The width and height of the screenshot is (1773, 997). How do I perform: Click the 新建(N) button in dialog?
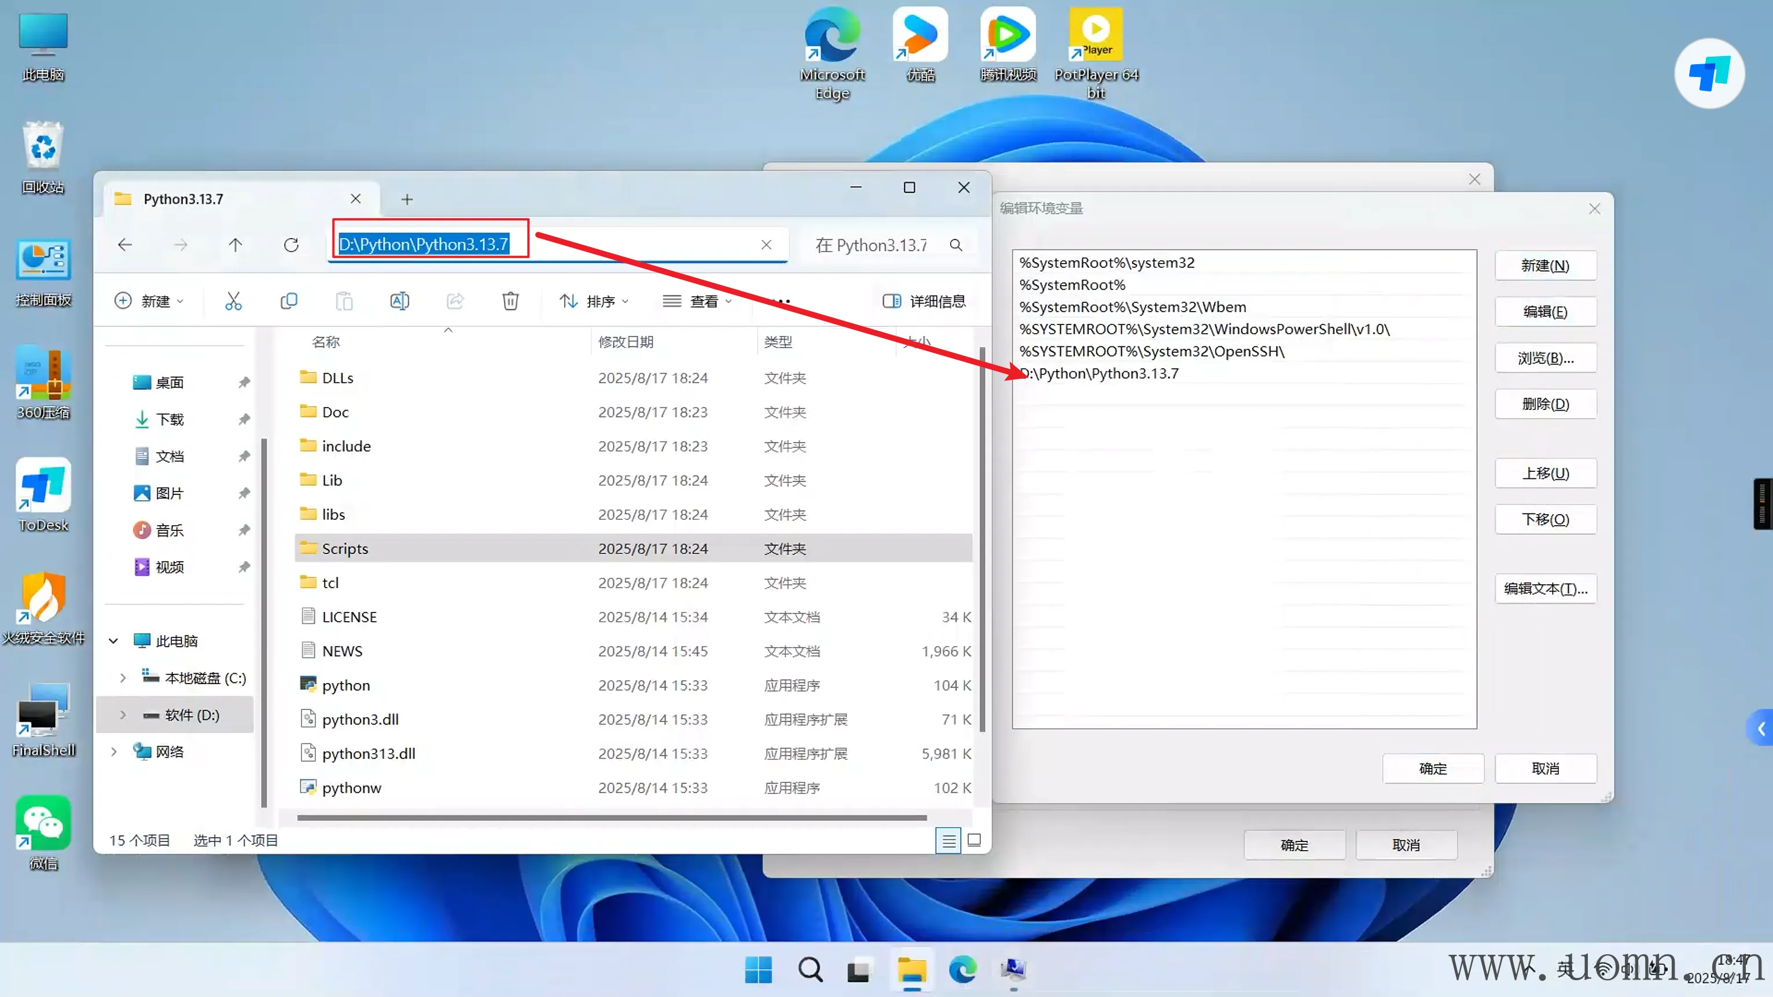click(1544, 265)
